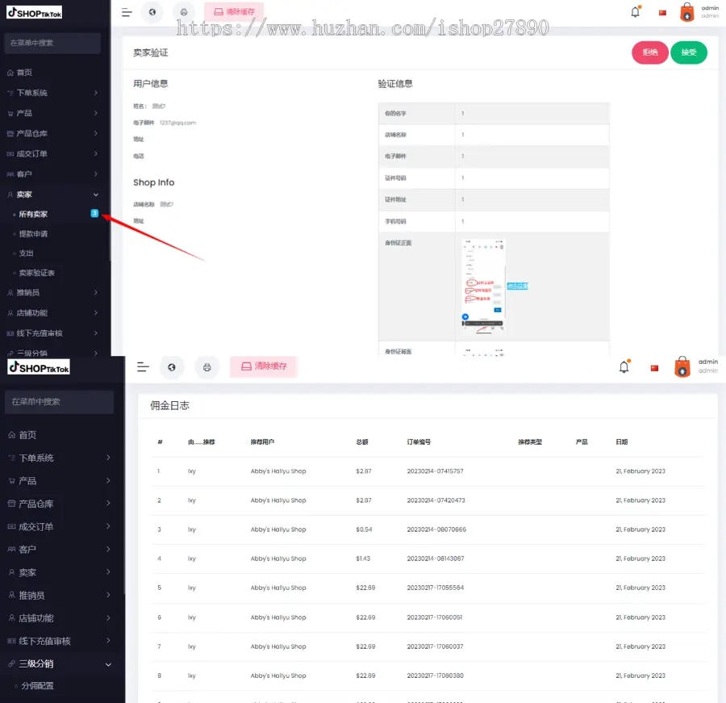Screen dimensions: 726x703
Task: Click the China flag icon above 佣金日志 table
Action: (654, 368)
